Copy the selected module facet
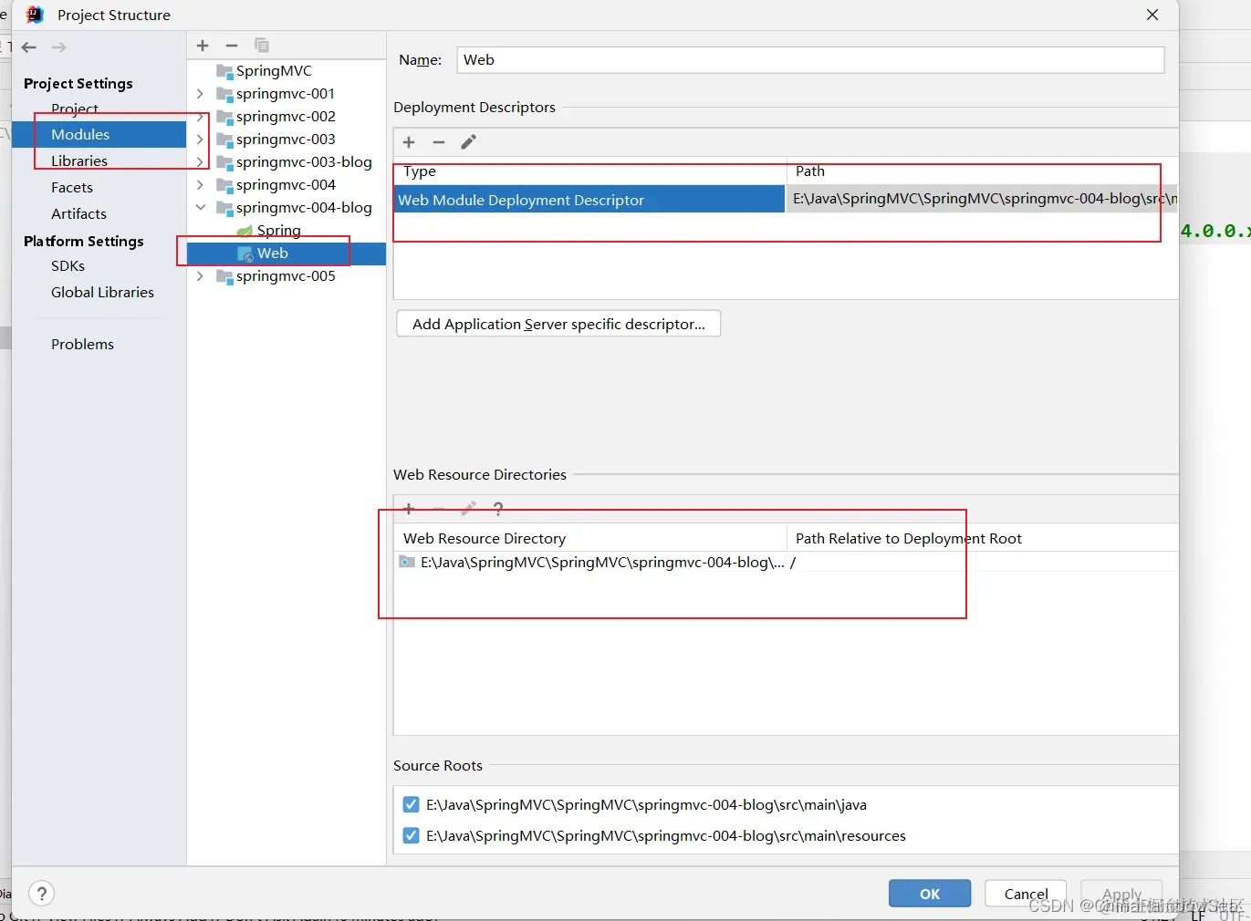 pos(262,46)
